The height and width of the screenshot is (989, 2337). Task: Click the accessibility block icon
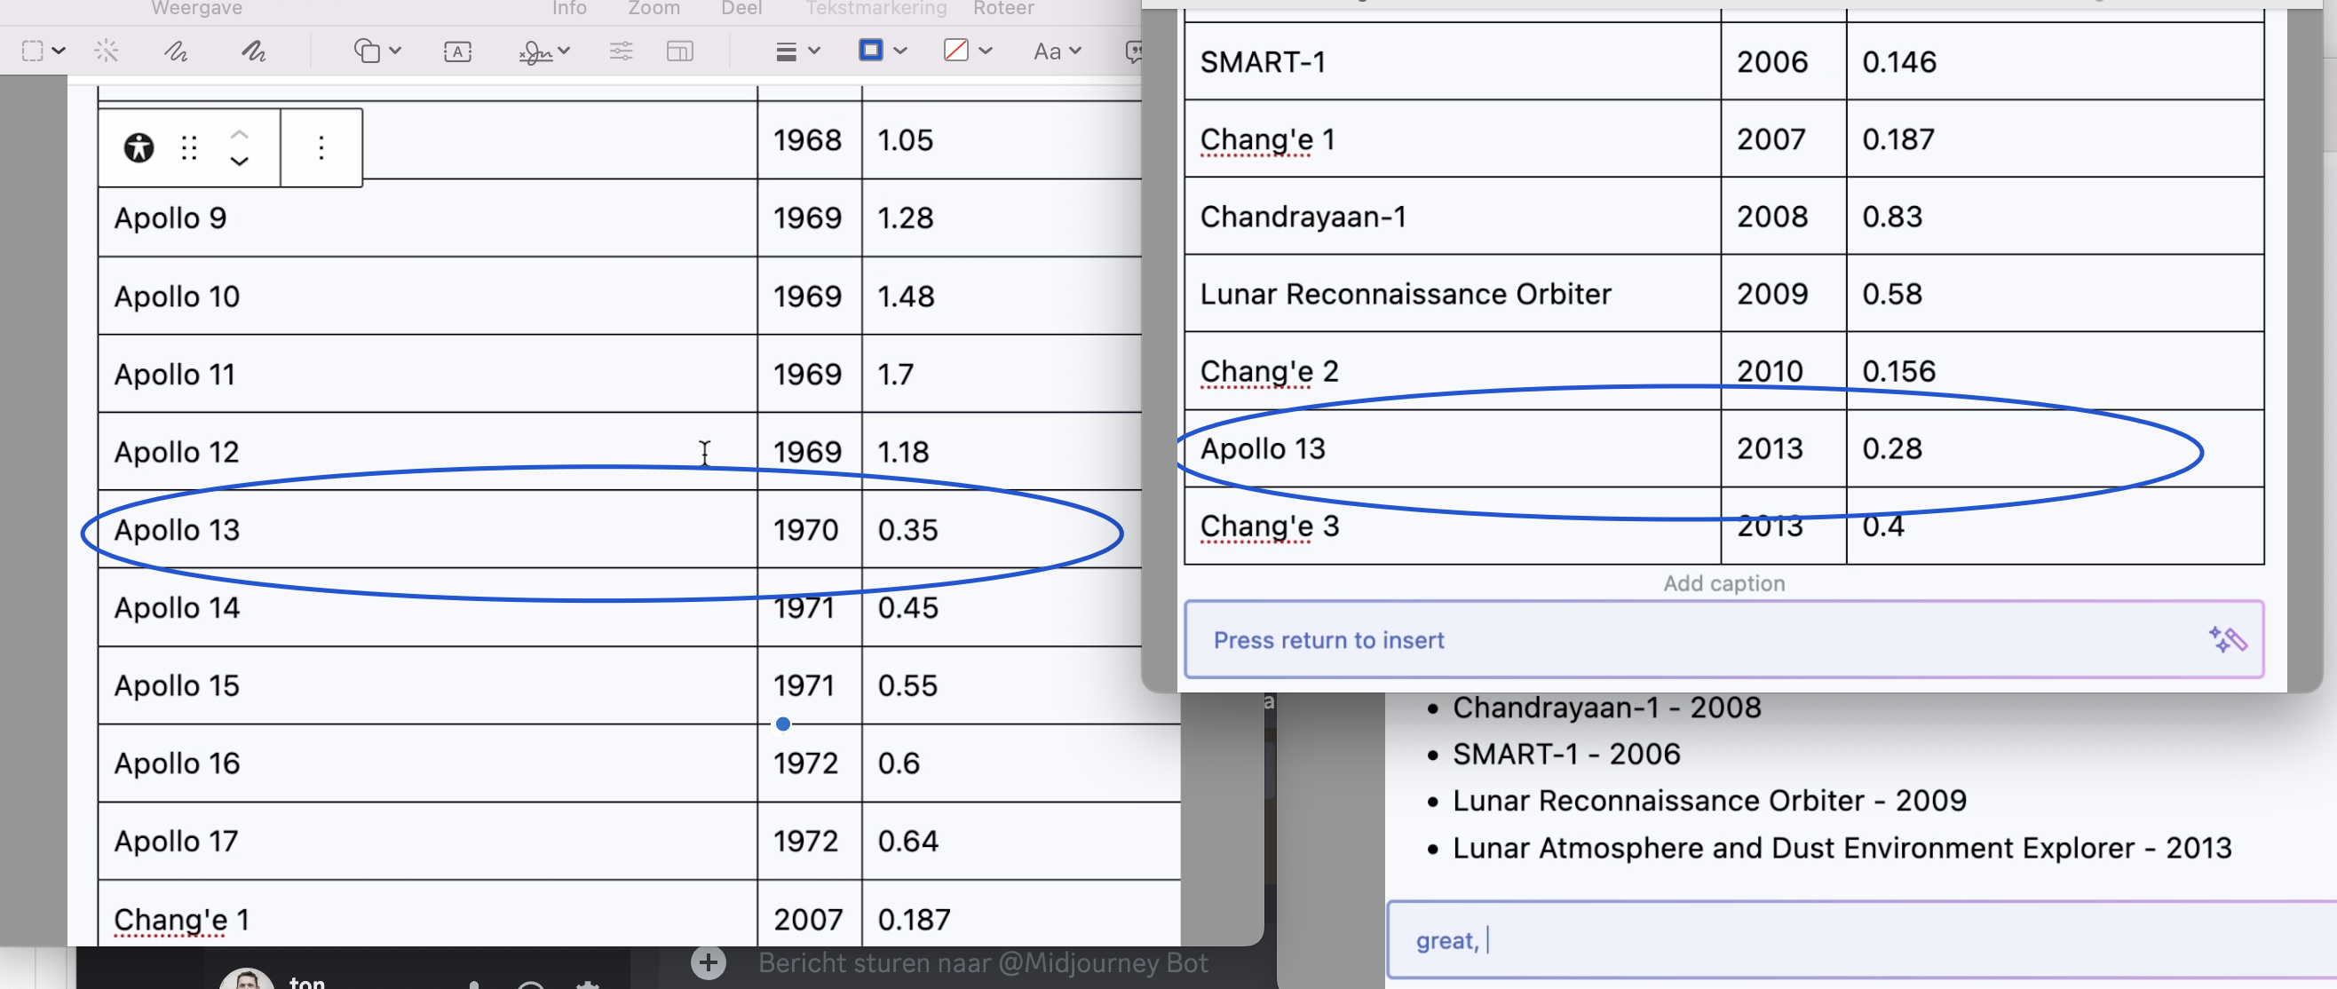[x=139, y=148]
